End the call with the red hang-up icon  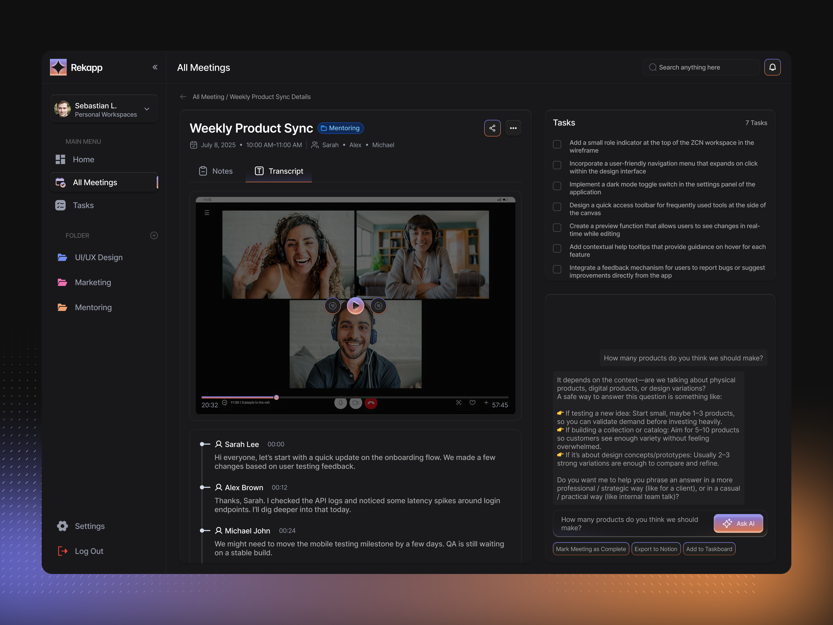click(371, 403)
